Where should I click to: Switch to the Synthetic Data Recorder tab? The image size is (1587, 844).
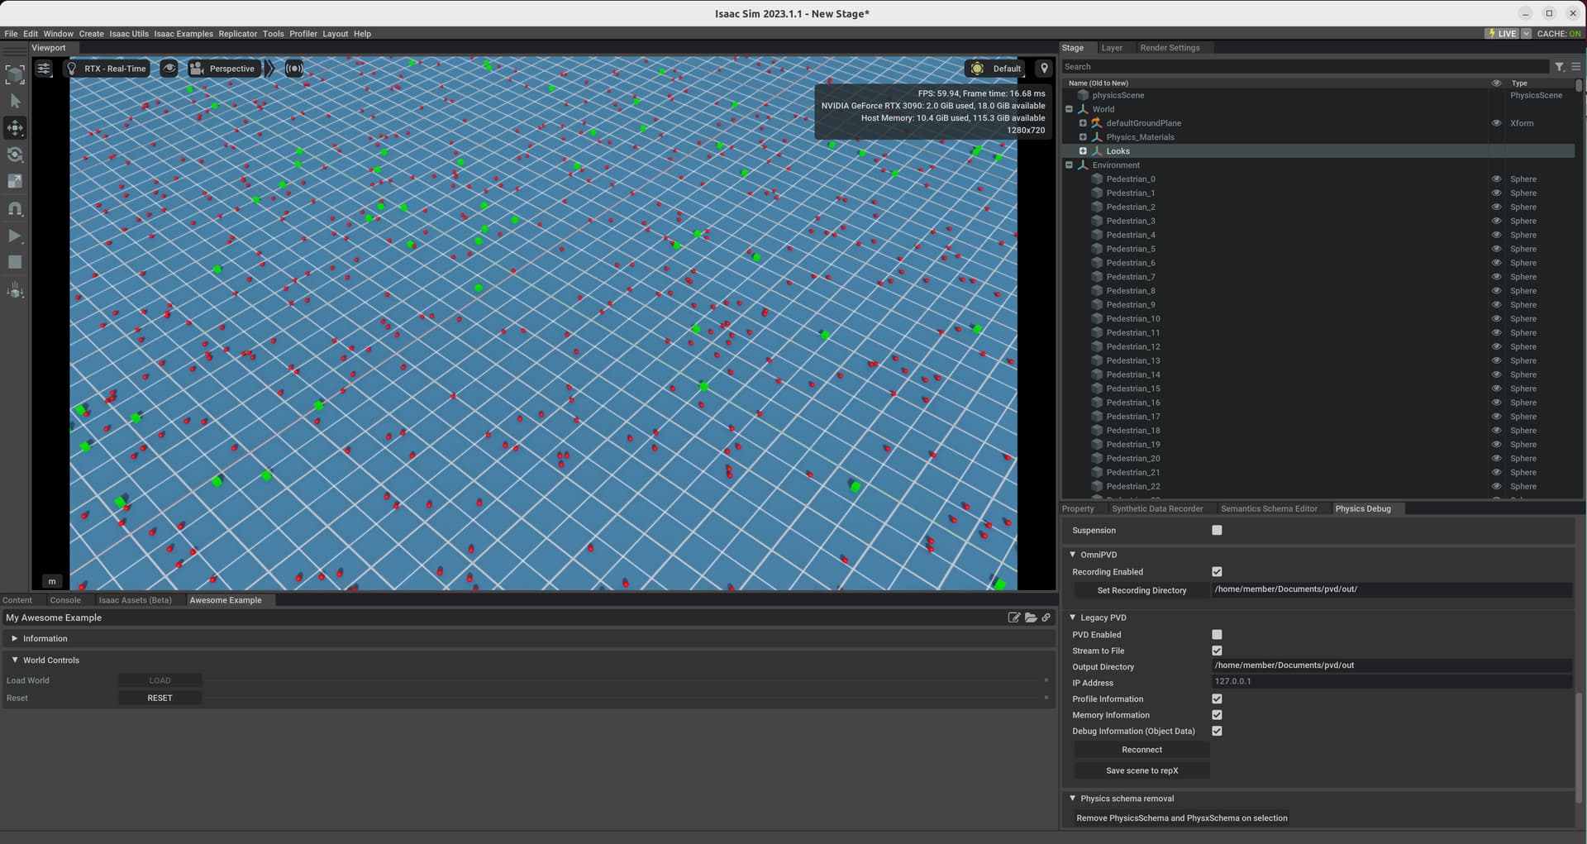click(x=1156, y=508)
